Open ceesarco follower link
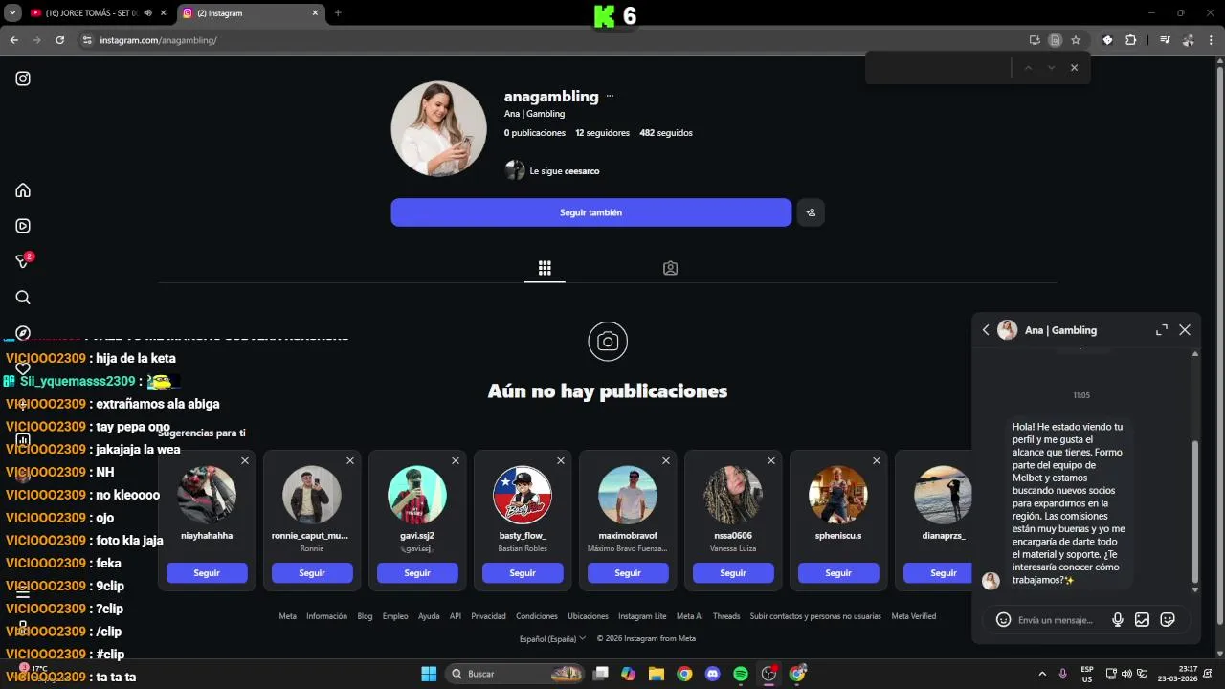This screenshot has width=1225, height=689. (x=582, y=171)
